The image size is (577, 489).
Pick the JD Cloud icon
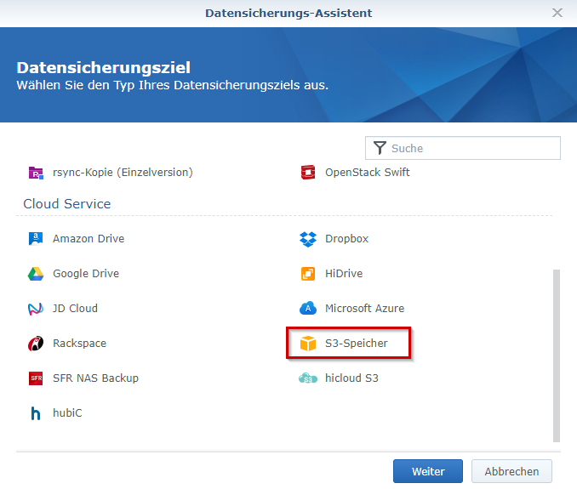[x=36, y=309]
